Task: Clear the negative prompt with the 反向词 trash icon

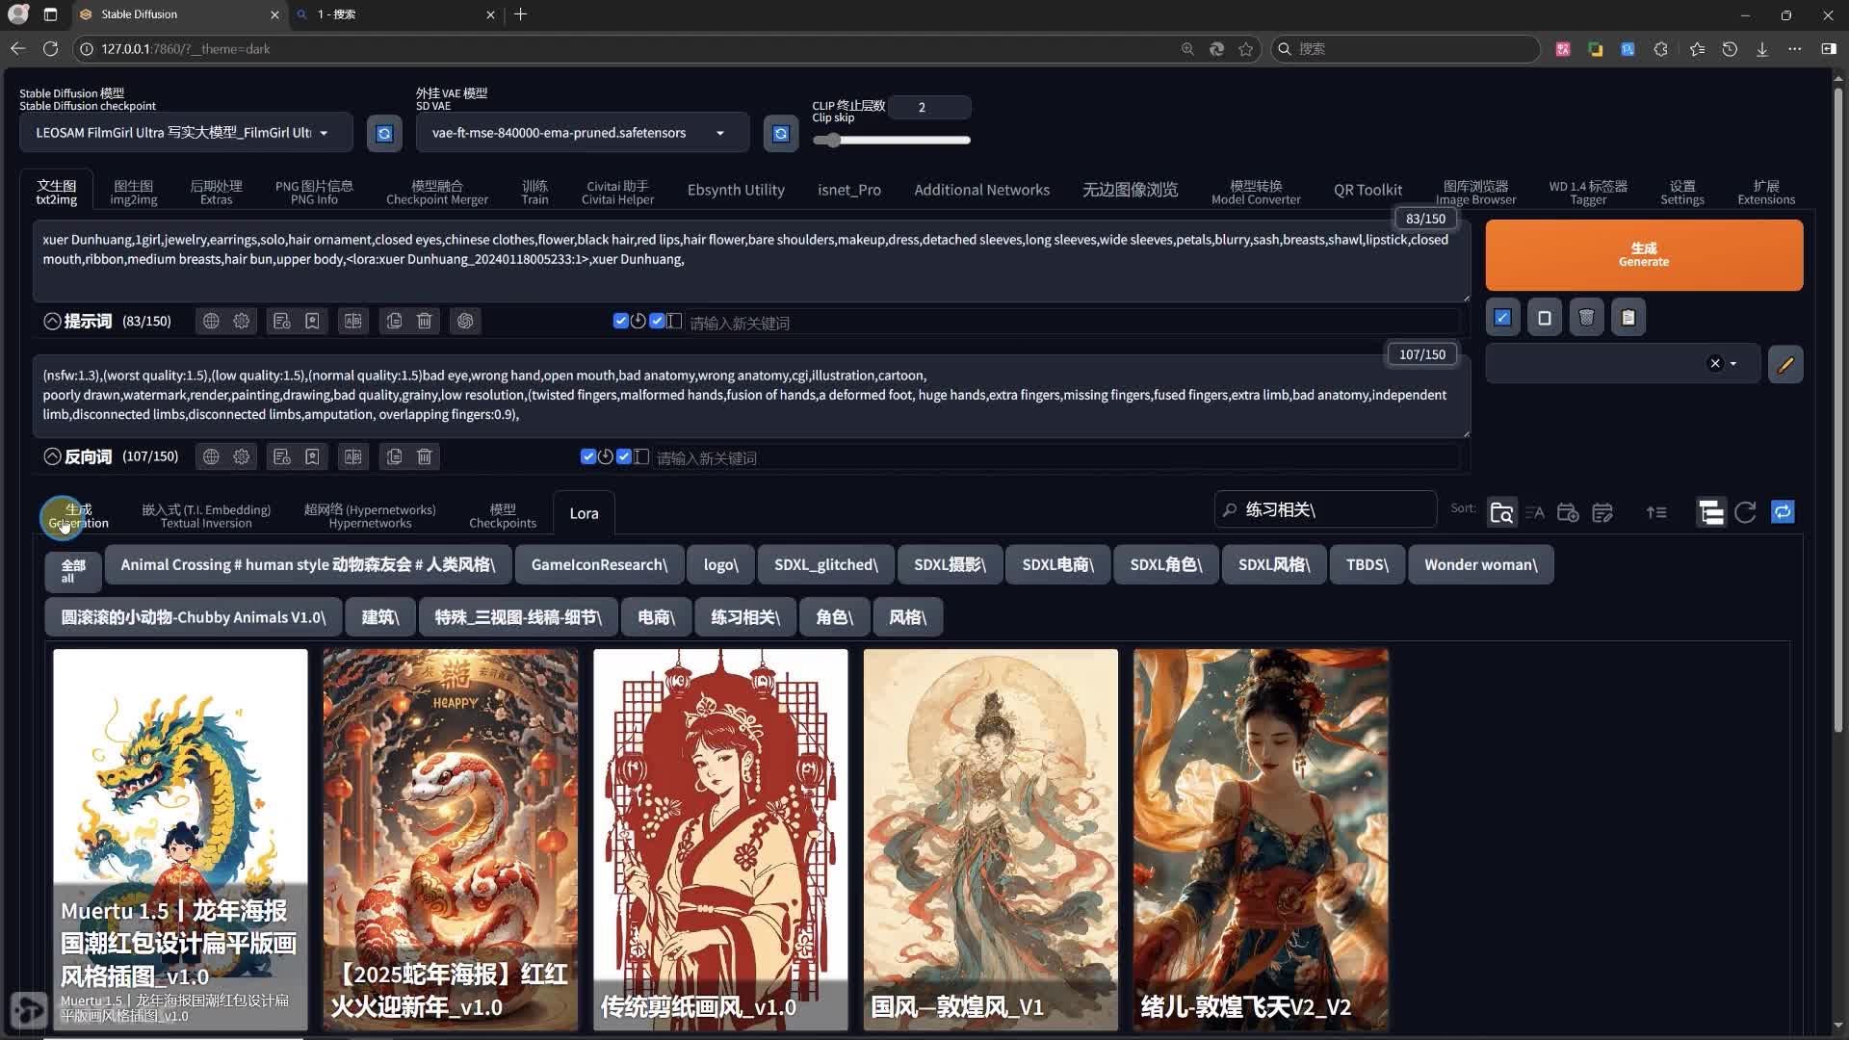Action: [x=425, y=456]
